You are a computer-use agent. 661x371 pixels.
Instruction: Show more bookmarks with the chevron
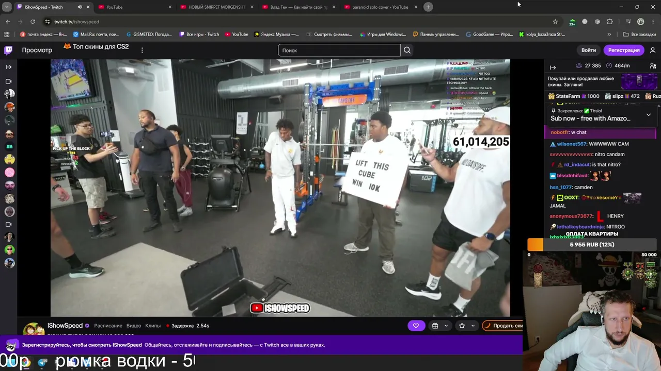[609, 35]
